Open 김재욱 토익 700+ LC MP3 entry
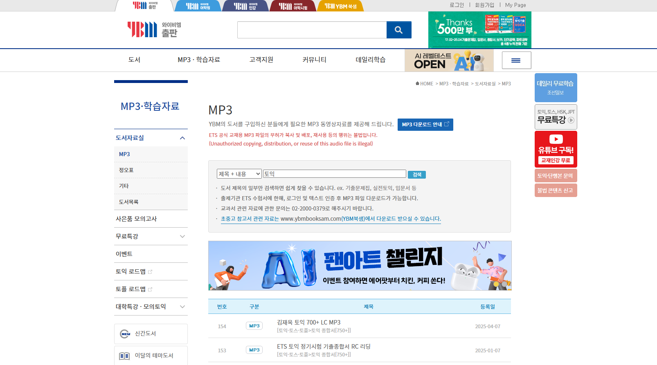 pos(308,322)
